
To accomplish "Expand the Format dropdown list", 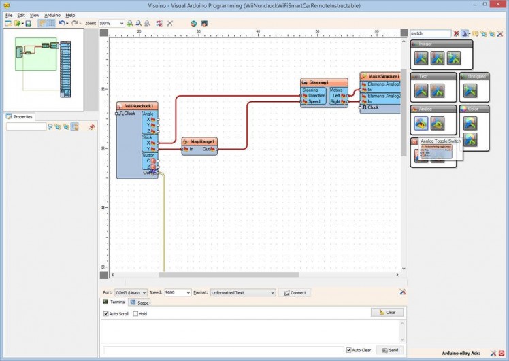I will tap(272, 292).
